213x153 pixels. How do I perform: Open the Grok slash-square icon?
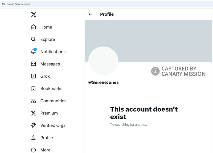click(34, 76)
